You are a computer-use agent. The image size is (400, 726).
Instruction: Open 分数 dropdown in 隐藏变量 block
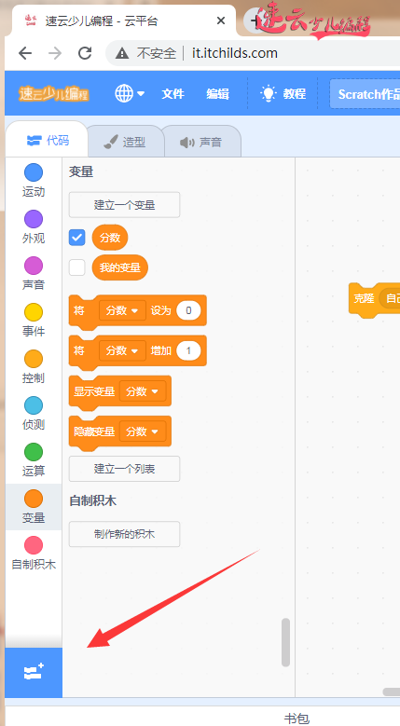click(143, 431)
